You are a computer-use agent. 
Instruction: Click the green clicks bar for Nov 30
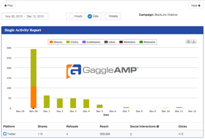click(x=33, y=68)
